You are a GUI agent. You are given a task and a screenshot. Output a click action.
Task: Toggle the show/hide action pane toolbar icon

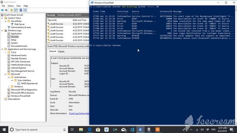25,10
